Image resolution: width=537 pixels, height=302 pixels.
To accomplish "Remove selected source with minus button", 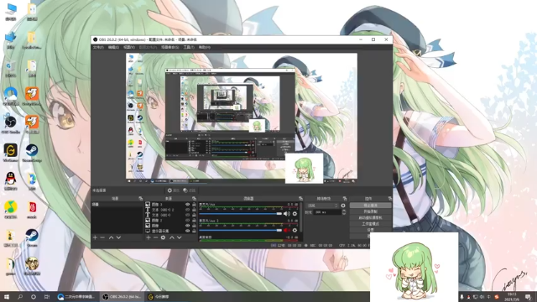I will [x=155, y=237].
